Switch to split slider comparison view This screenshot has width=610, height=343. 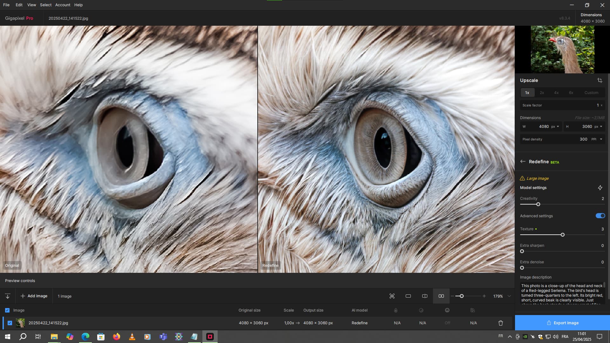point(425,296)
